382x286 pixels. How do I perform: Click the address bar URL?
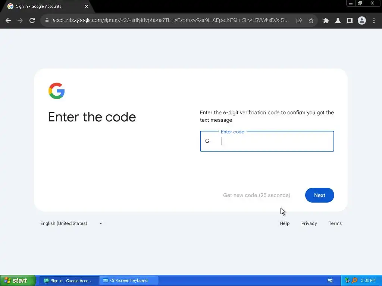[x=170, y=20]
